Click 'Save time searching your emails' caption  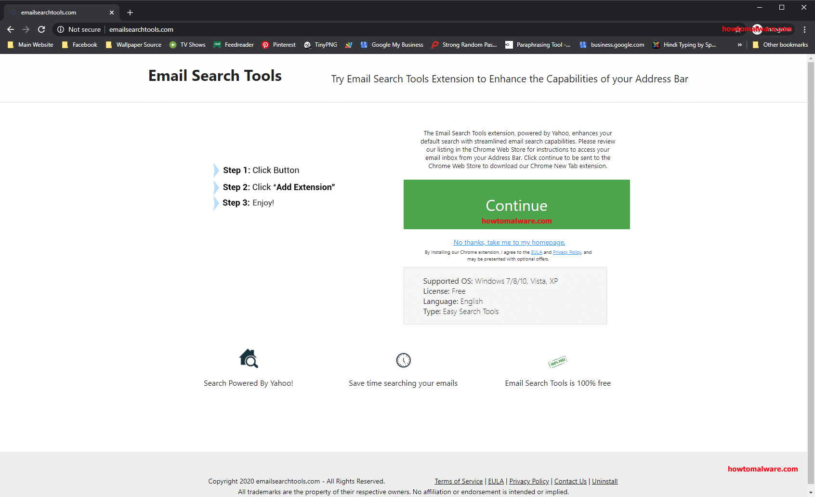(403, 383)
